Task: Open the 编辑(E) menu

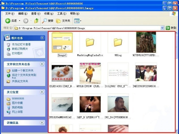Action: click(x=23, y=14)
